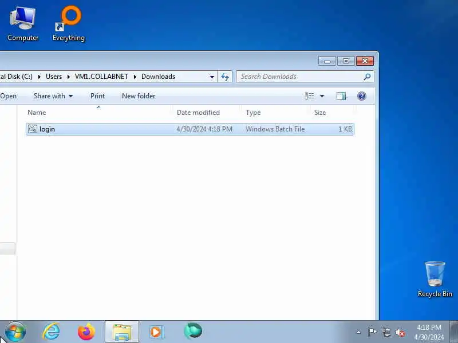Click the Windows Batch File type cell
The height and width of the screenshot is (343, 458).
pyautogui.click(x=275, y=129)
